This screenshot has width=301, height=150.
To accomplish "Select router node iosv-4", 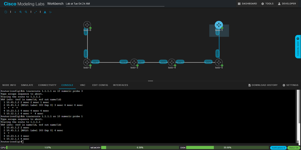I will (x=172, y=62).
